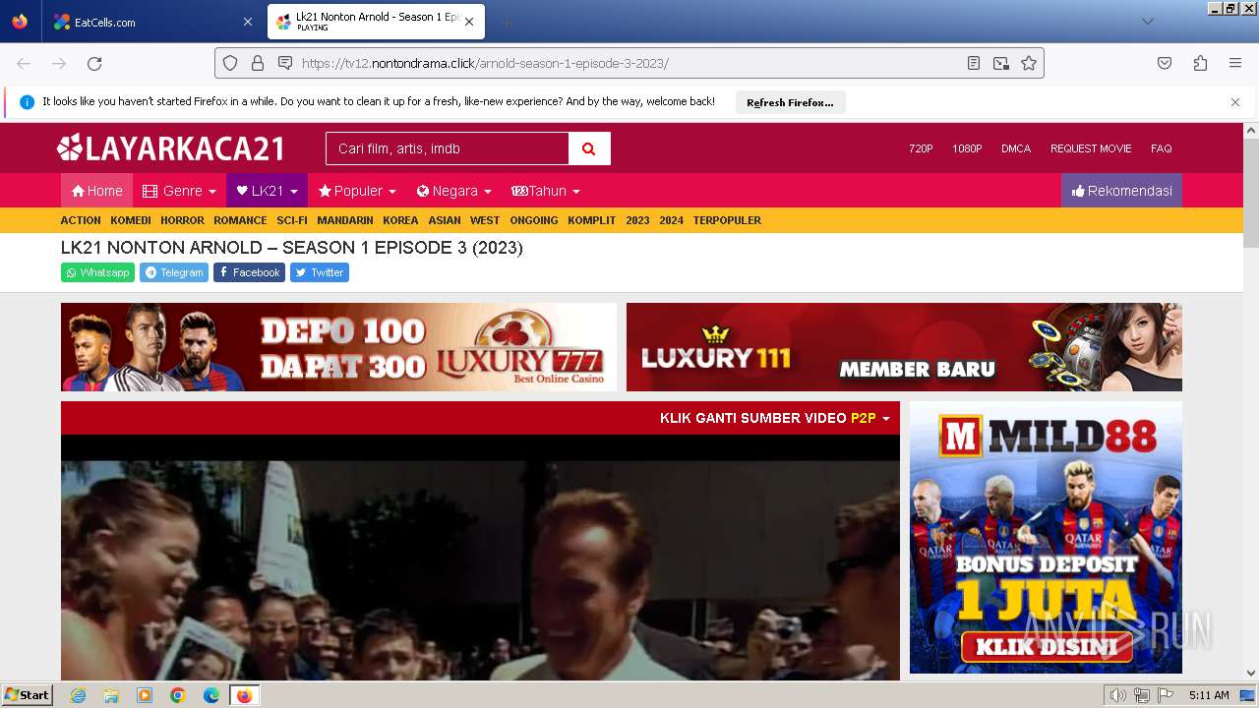Image resolution: width=1259 pixels, height=708 pixels.
Task: Open the FAQ link
Action: (1162, 148)
